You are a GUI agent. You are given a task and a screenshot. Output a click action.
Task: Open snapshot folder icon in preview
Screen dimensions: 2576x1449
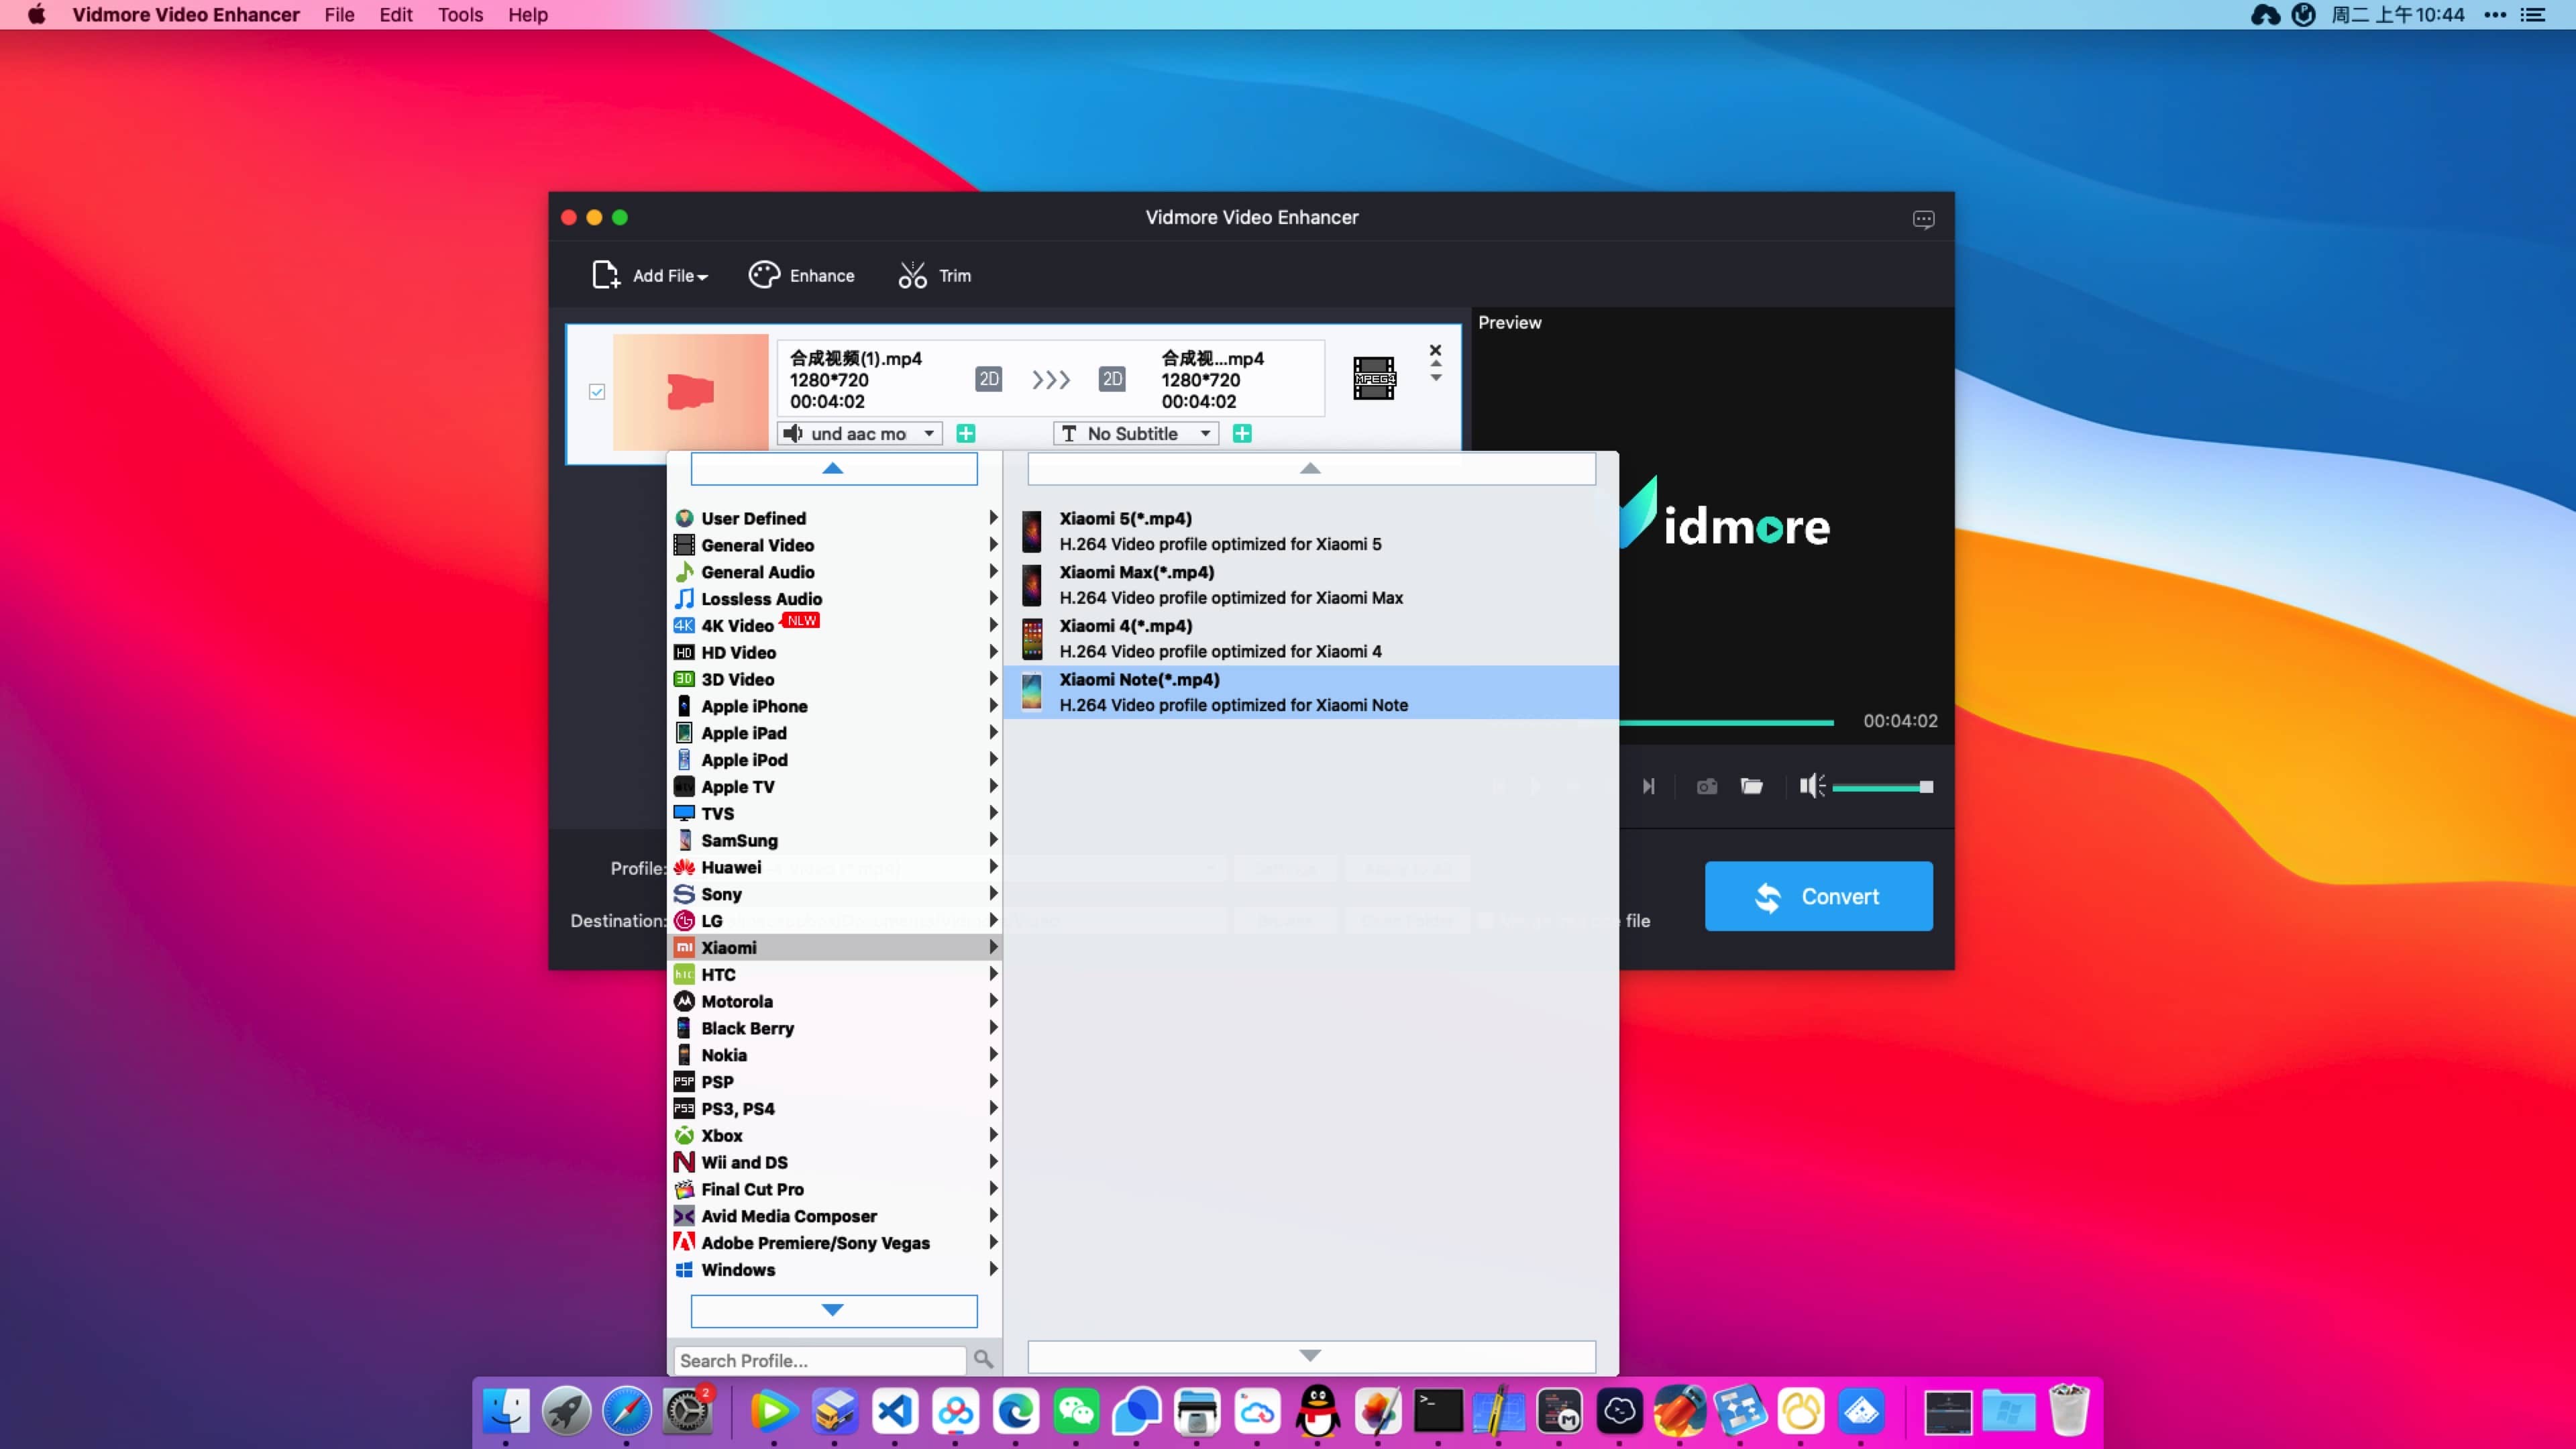click(x=1751, y=786)
